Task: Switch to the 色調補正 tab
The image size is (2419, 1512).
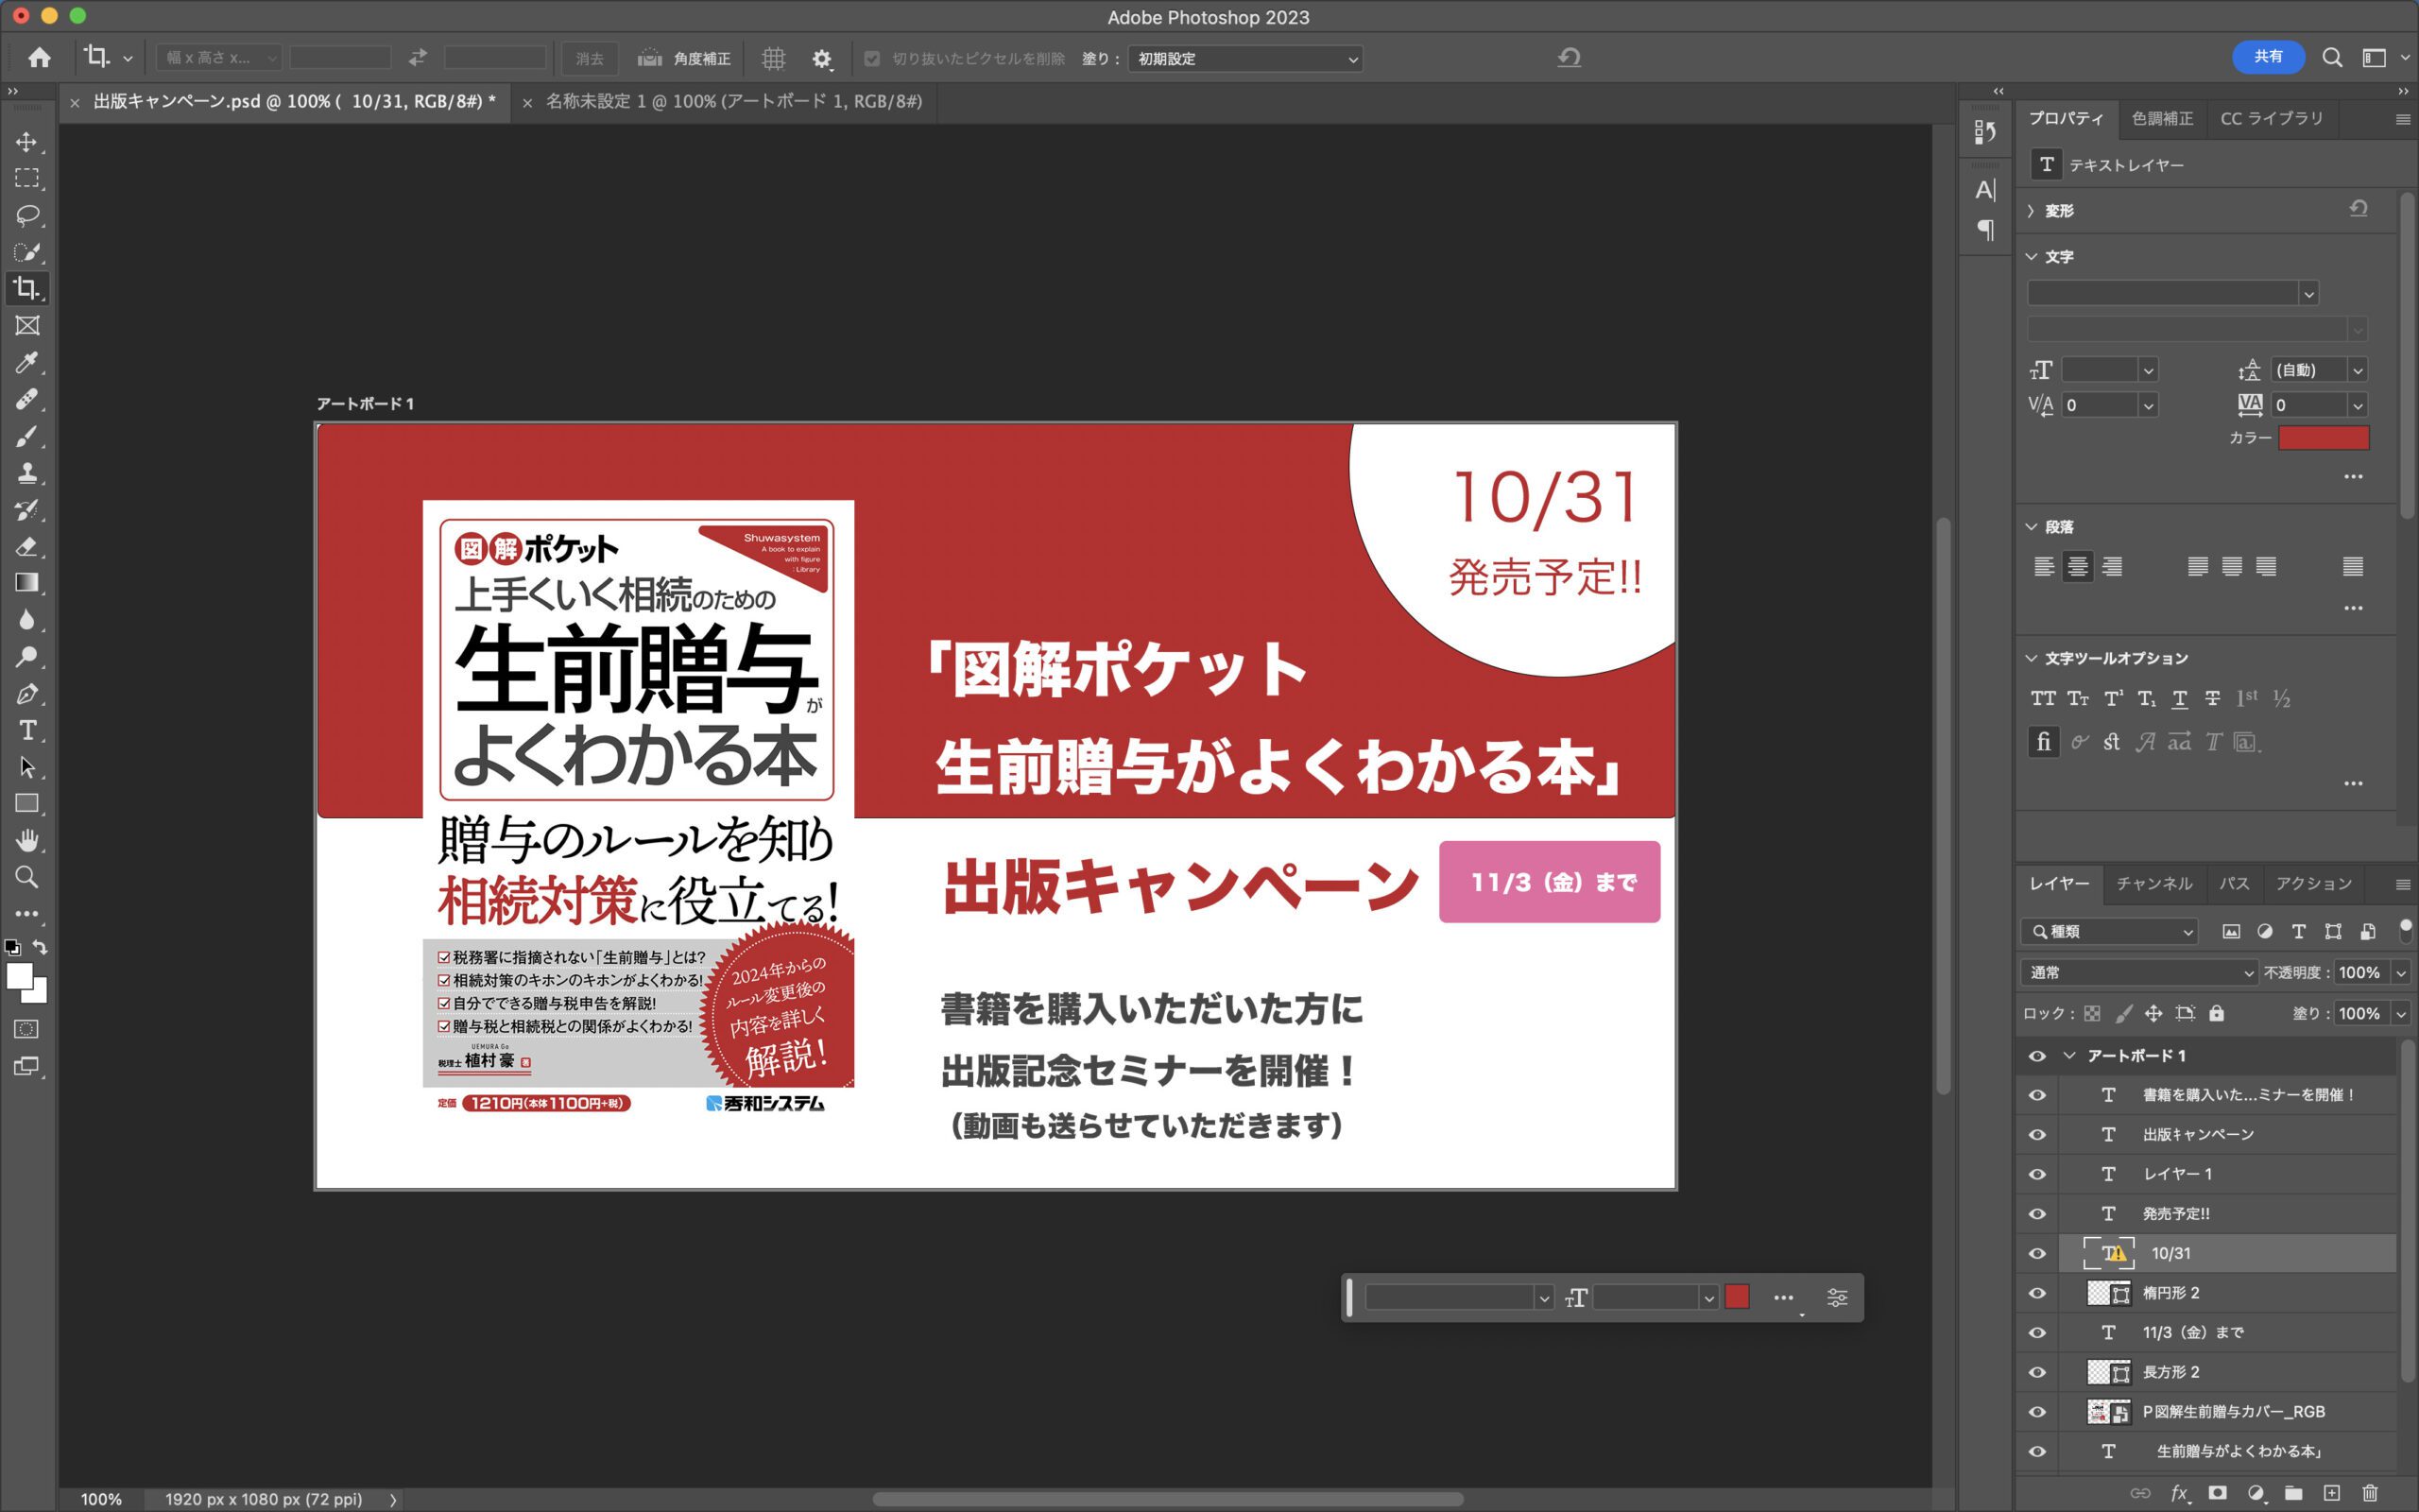Action: tap(2162, 119)
